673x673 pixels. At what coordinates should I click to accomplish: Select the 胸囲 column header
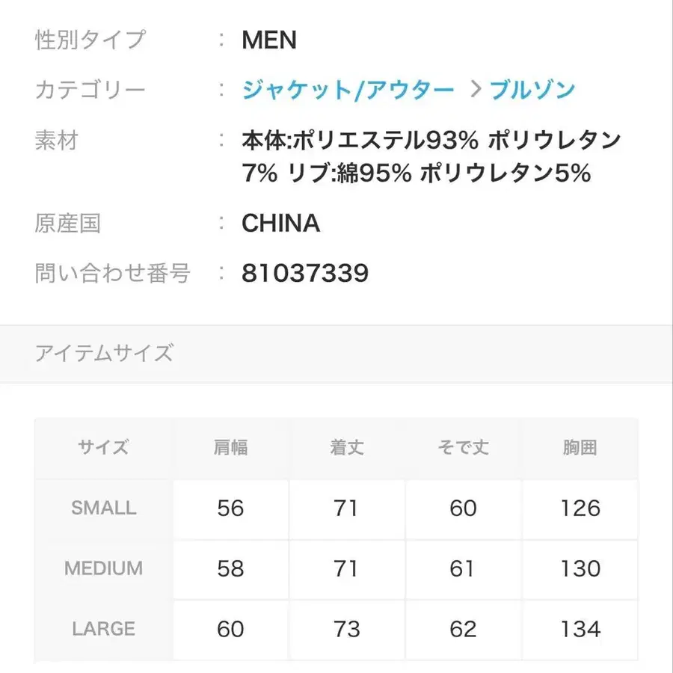pyautogui.click(x=578, y=447)
